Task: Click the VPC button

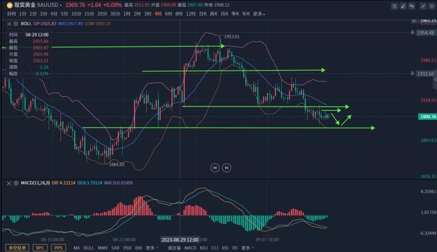Action: (x=40, y=248)
